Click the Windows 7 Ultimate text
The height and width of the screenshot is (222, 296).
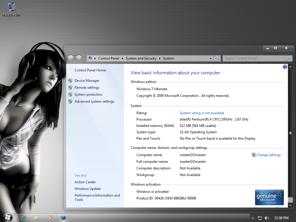152,89
